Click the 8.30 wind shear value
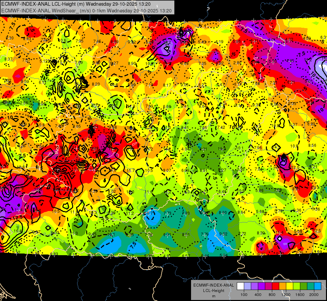This screenshot has width=327, height=301. click(x=10, y=38)
